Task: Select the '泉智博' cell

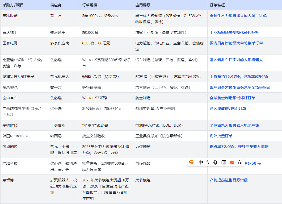Action: [24, 189]
